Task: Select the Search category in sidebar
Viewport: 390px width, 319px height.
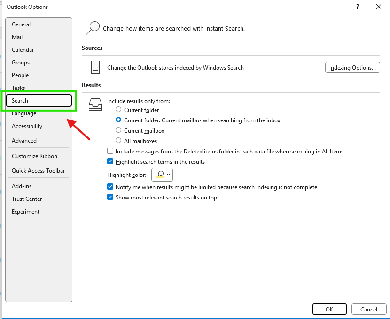Action: point(39,101)
